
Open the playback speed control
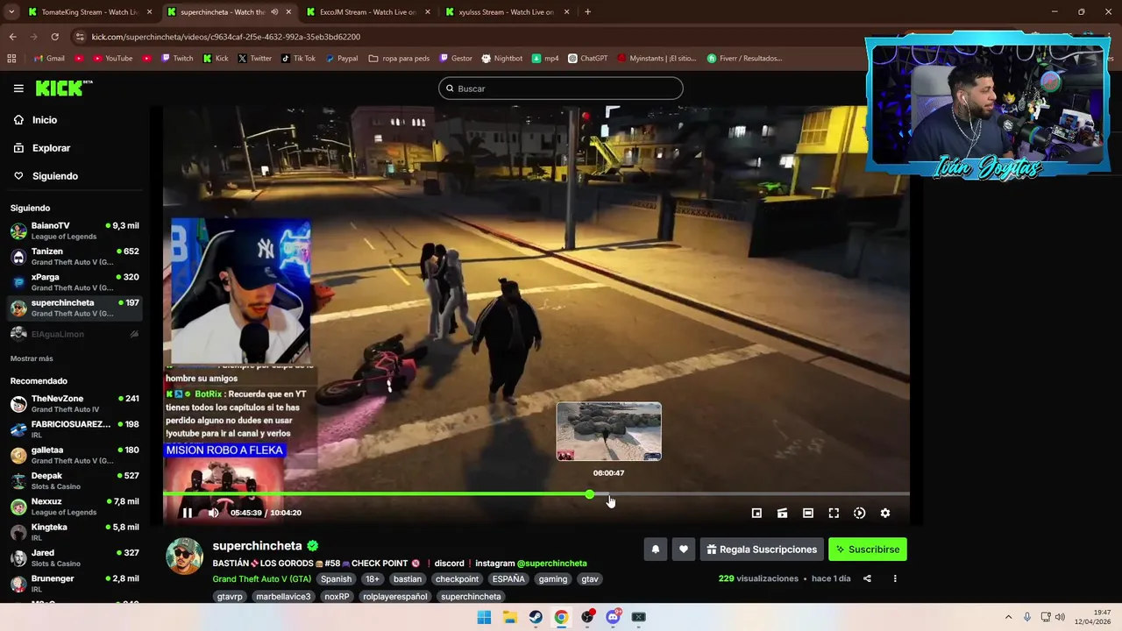859,513
